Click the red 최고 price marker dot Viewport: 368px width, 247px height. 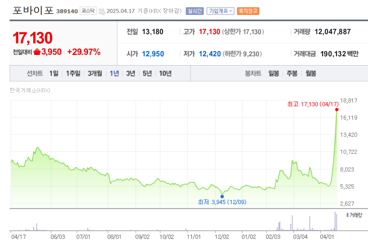point(337,110)
